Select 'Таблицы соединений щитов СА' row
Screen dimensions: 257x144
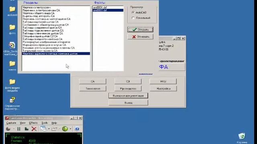point(56,28)
